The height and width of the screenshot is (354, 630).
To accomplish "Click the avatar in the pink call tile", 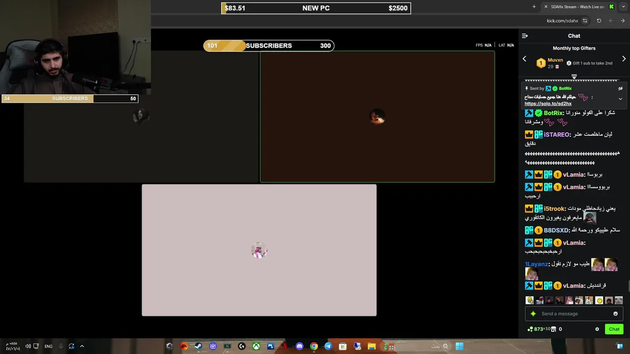I will [259, 250].
